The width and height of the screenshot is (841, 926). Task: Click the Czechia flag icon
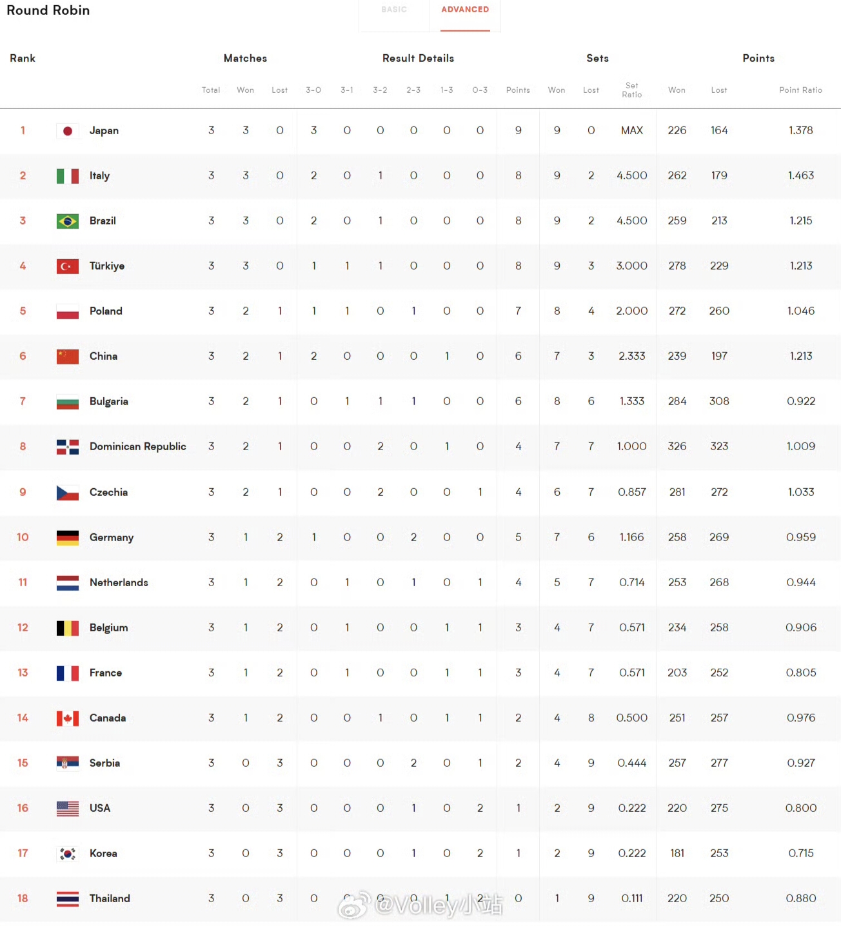click(x=68, y=493)
